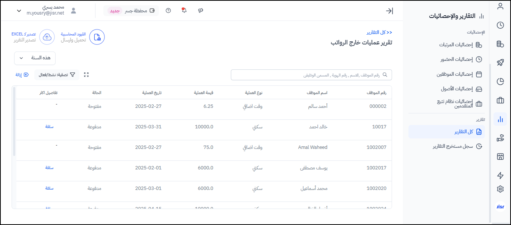
Task: Open the lightning bolt icon in sidebar
Action: coord(500,175)
